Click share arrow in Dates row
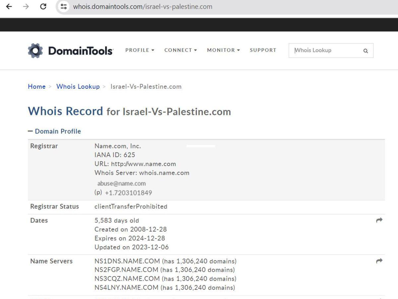The width and height of the screenshot is (398, 299). click(x=379, y=220)
